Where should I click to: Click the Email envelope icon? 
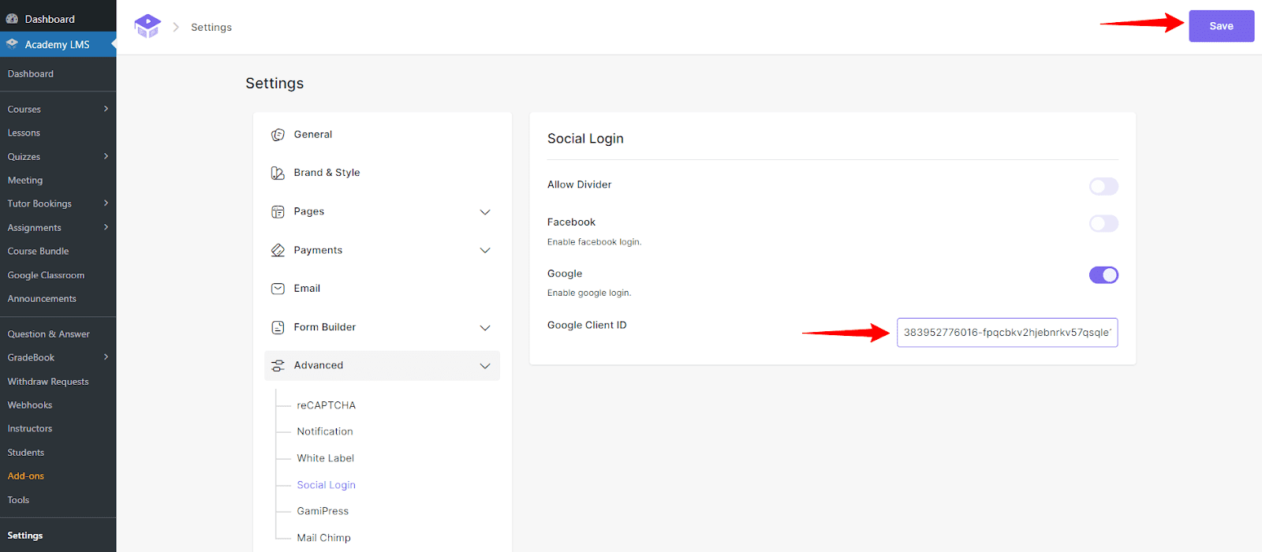278,289
